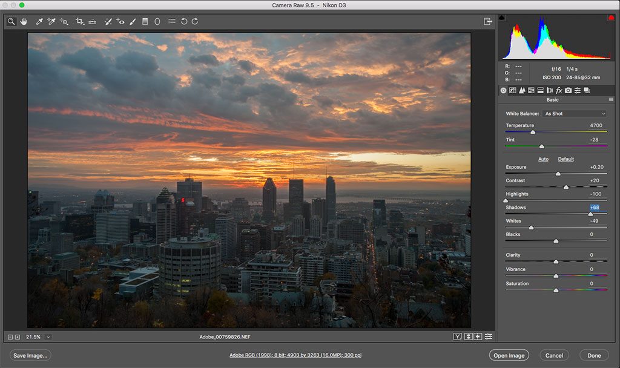This screenshot has height=368, width=620.
Task: Switch to the HSL/Grayscale panel
Action: [x=531, y=90]
